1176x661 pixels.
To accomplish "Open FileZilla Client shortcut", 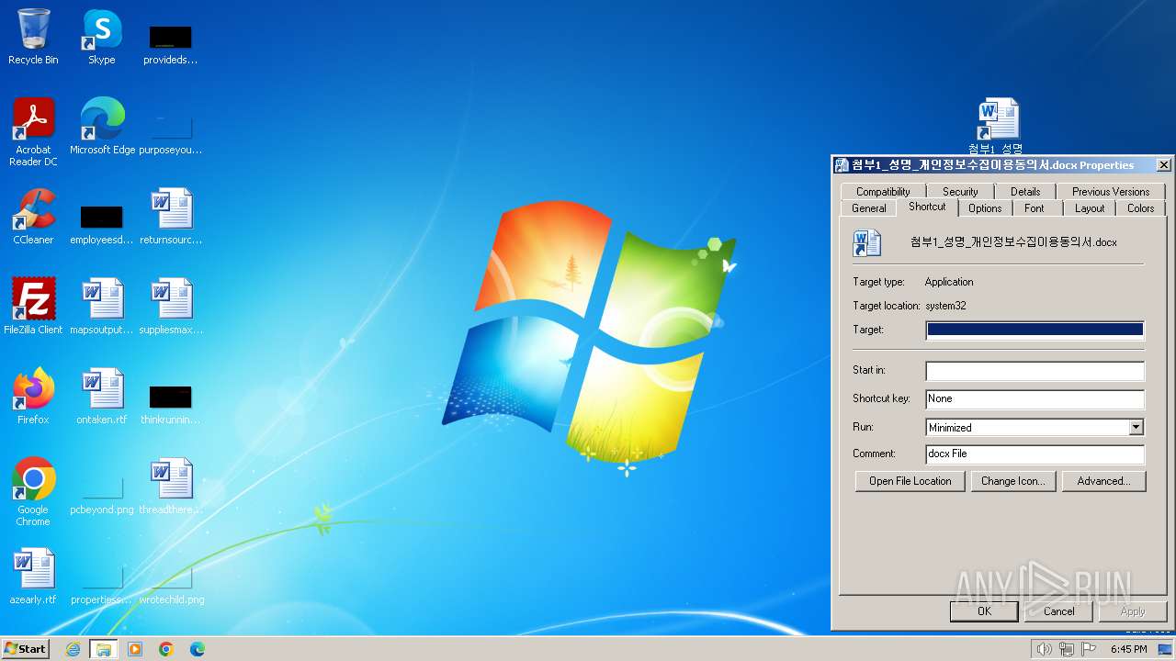I will pos(33,307).
